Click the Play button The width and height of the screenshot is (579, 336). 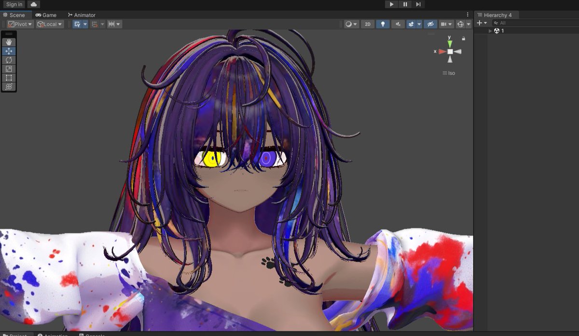point(391,4)
